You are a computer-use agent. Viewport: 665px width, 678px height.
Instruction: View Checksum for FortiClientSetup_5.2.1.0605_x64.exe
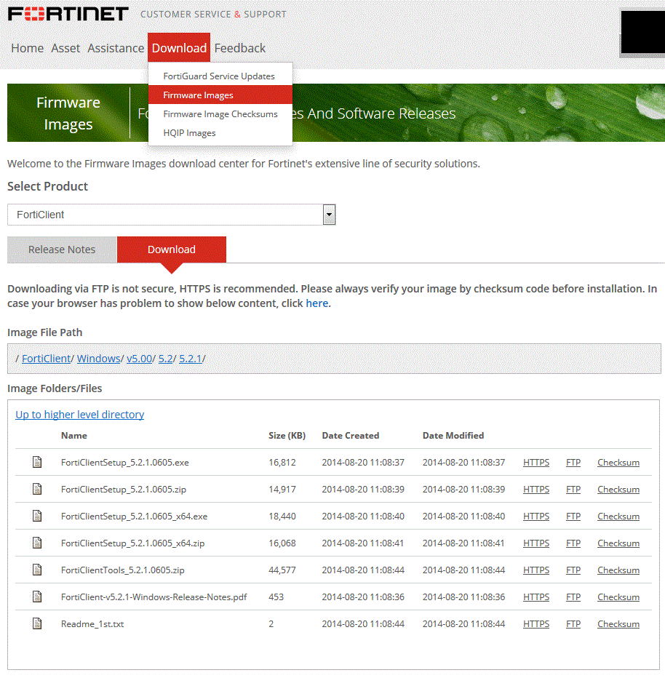pyautogui.click(x=618, y=516)
